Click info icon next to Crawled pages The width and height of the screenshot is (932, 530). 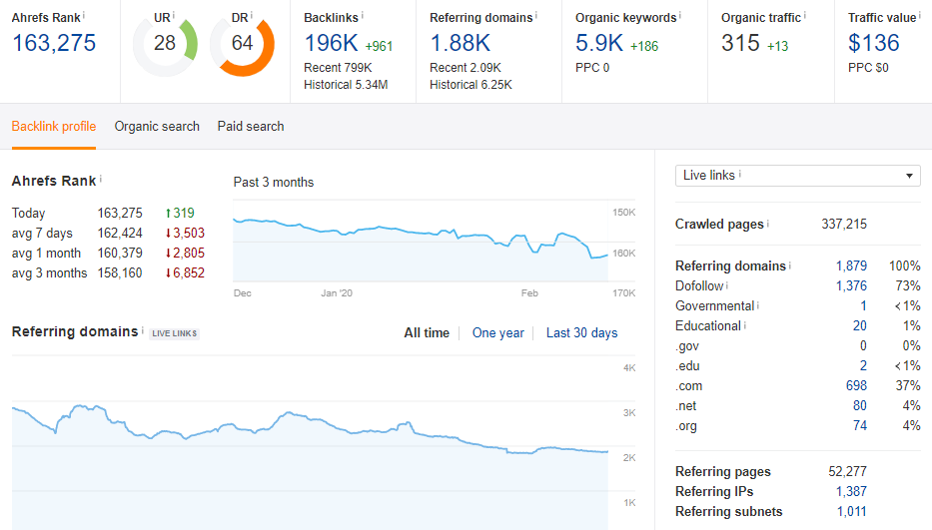(768, 223)
